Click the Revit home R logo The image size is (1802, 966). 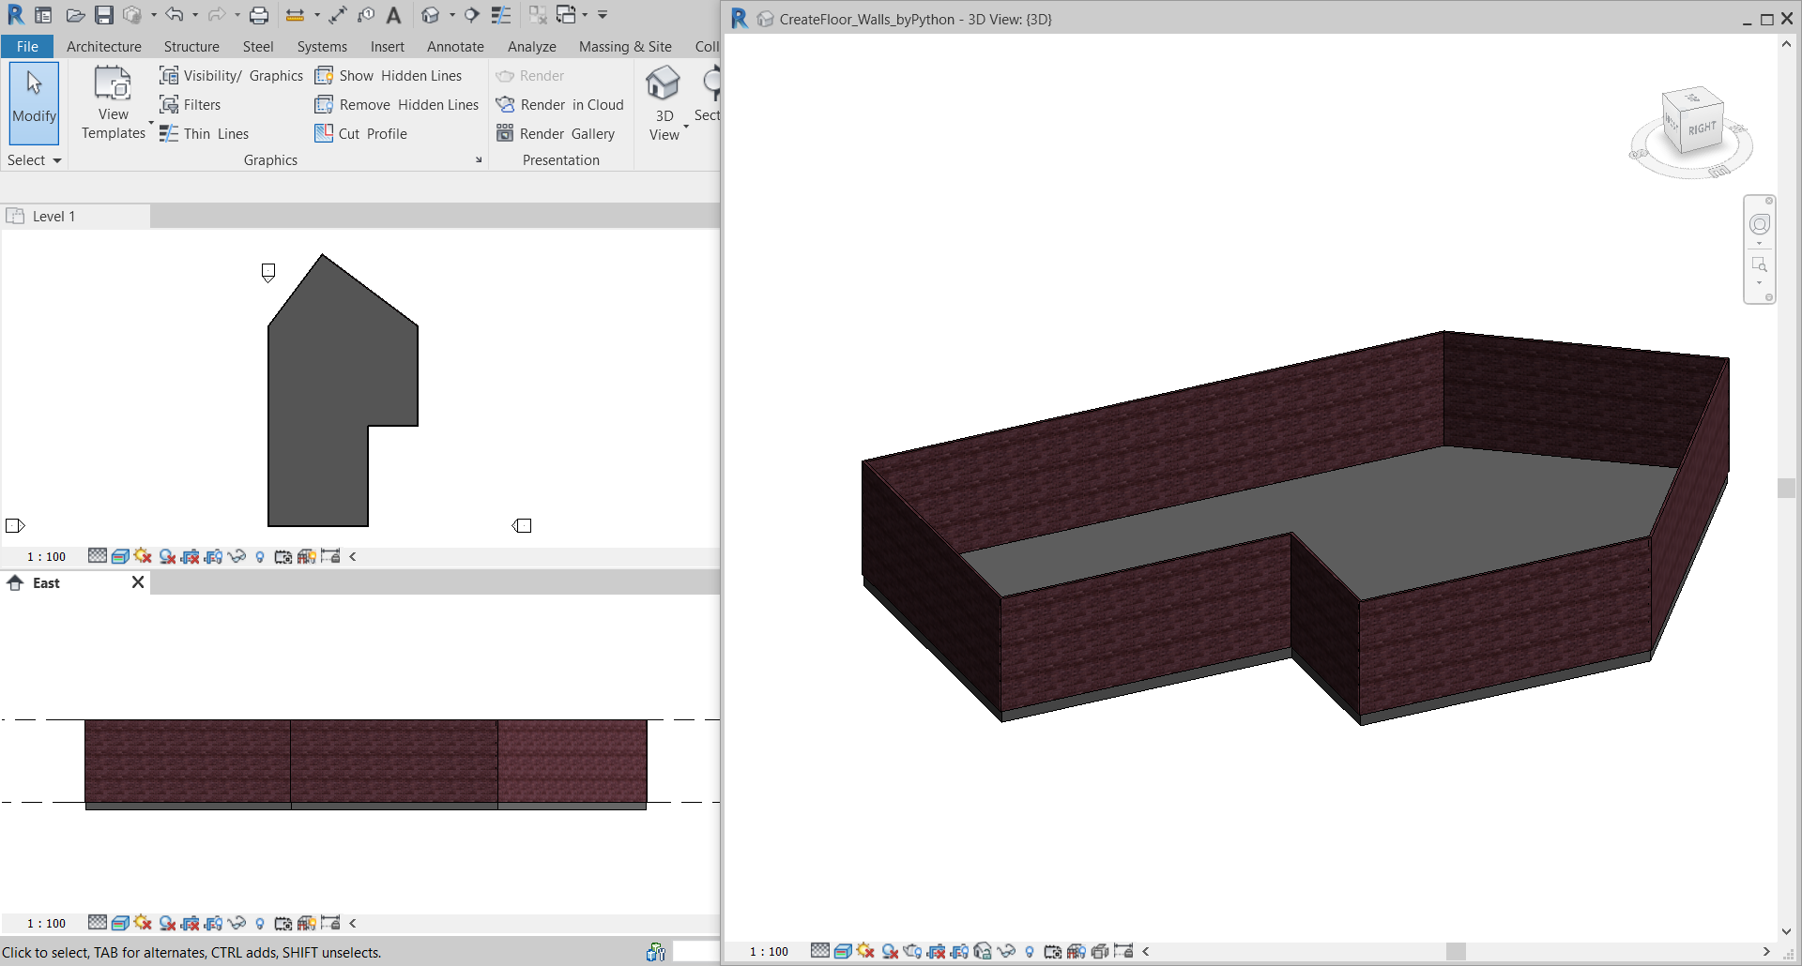coord(16,15)
